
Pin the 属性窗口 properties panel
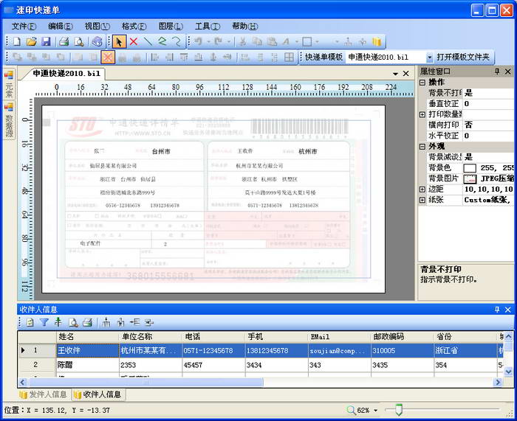497,72
